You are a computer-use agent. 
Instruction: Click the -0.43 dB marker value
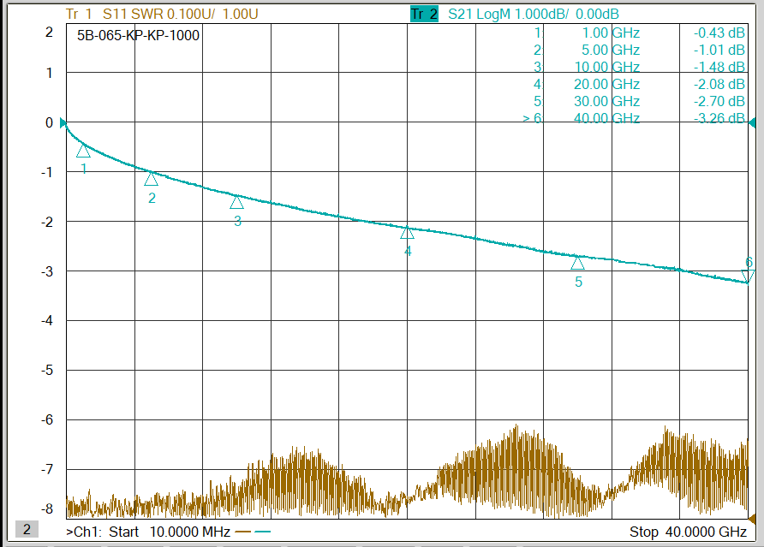pyautogui.click(x=719, y=33)
